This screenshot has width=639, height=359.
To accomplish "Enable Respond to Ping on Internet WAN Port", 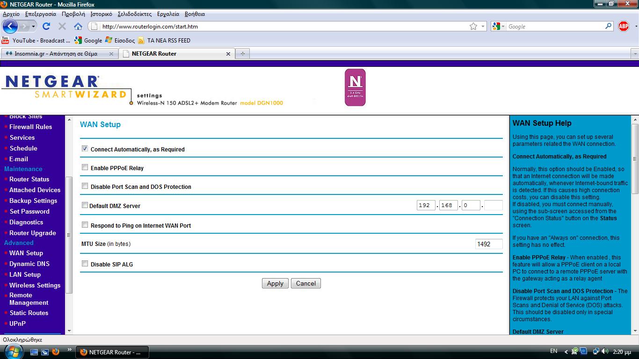I will tap(85, 224).
